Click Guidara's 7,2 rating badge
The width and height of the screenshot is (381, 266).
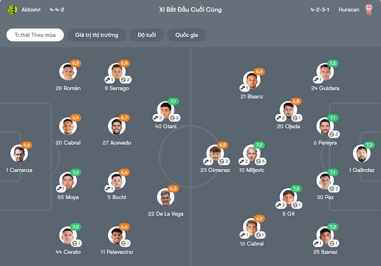[332, 63]
